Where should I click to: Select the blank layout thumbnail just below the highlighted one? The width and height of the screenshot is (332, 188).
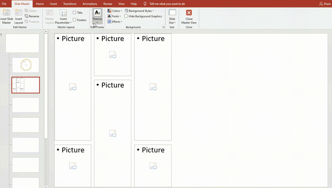point(26,105)
